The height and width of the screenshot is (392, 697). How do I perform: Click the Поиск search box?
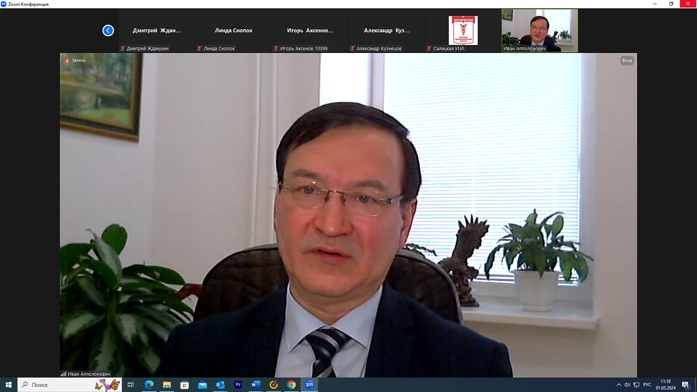click(60, 385)
